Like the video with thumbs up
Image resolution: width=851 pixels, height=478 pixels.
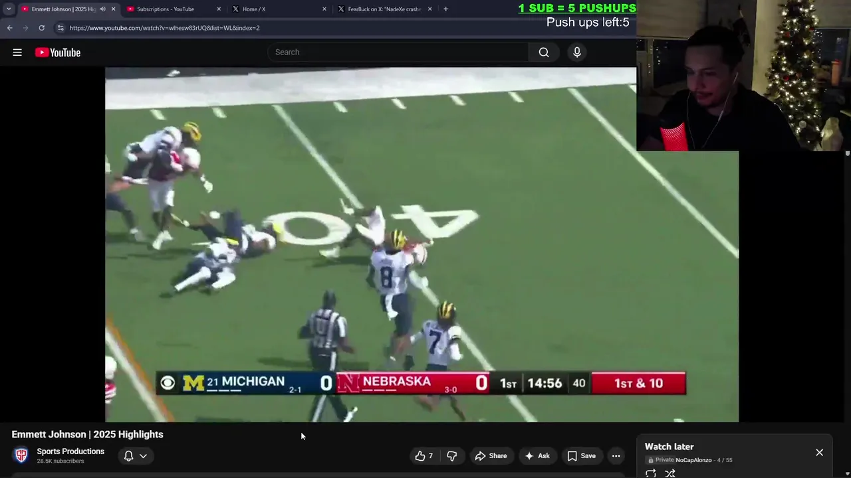424,455
